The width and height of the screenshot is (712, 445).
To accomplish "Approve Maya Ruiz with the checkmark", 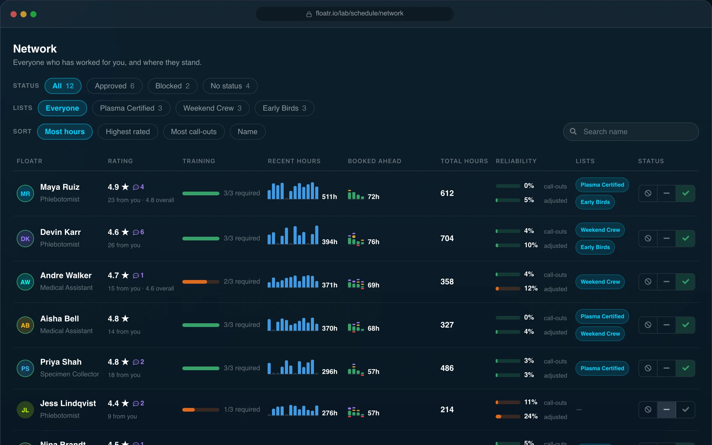I will coord(685,193).
